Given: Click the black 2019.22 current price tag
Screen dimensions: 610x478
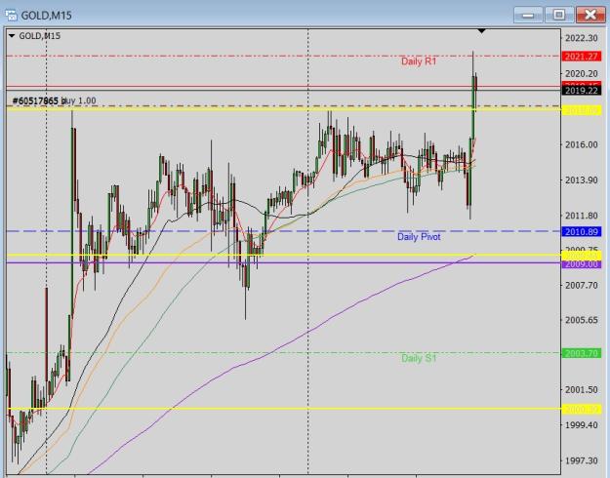Looking at the screenshot, I should 582,91.
